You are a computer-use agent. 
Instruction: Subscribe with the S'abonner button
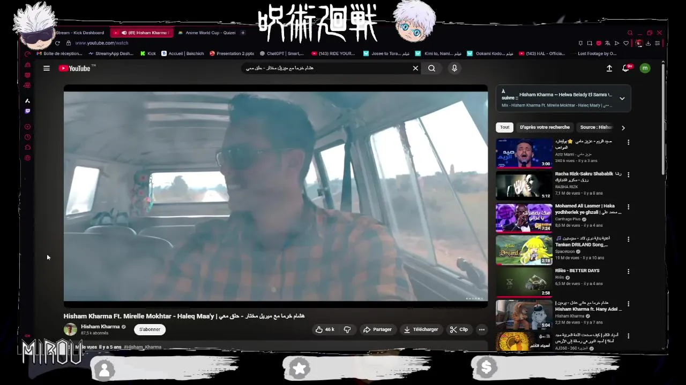pyautogui.click(x=150, y=329)
